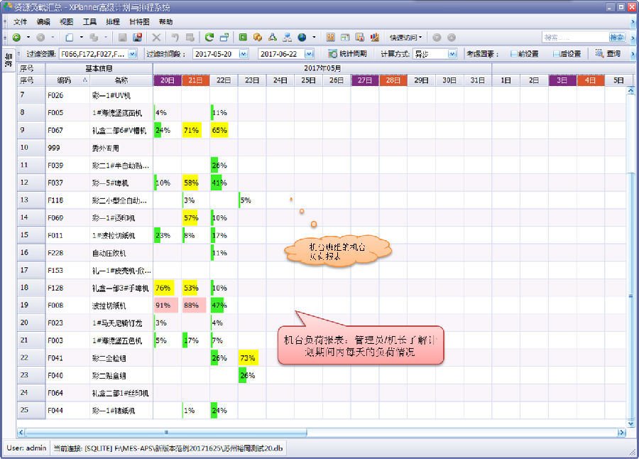Open the 快速访问 dropdown menu
639x459 pixels.
pos(405,37)
